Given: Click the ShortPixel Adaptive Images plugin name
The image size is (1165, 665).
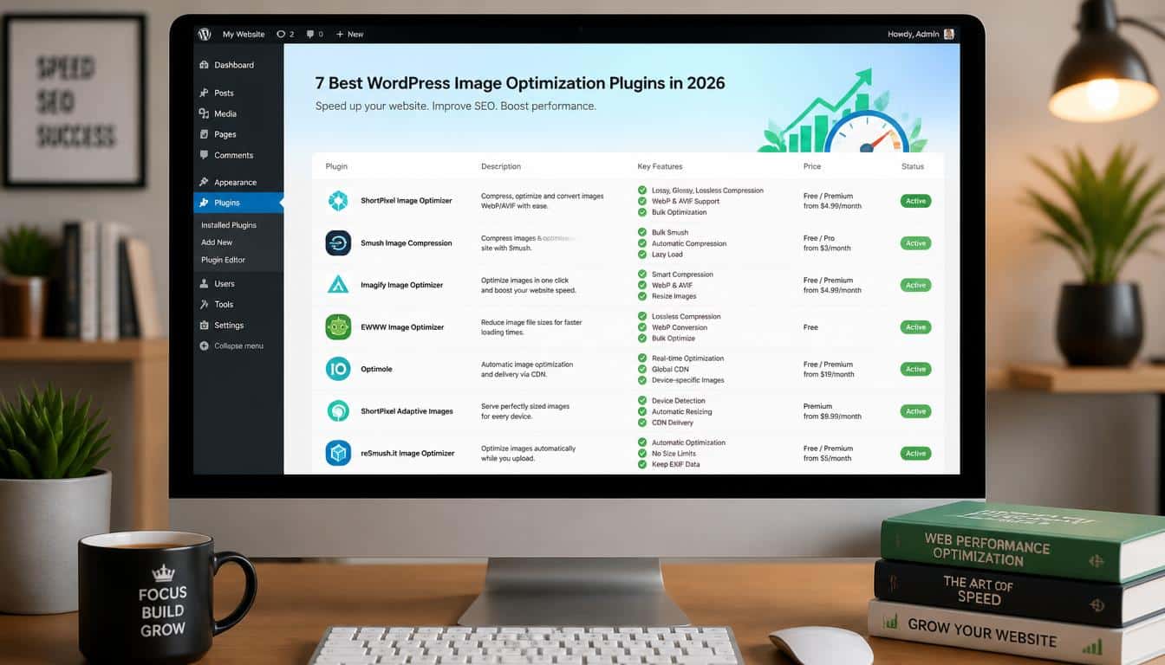Looking at the screenshot, I should tap(407, 411).
